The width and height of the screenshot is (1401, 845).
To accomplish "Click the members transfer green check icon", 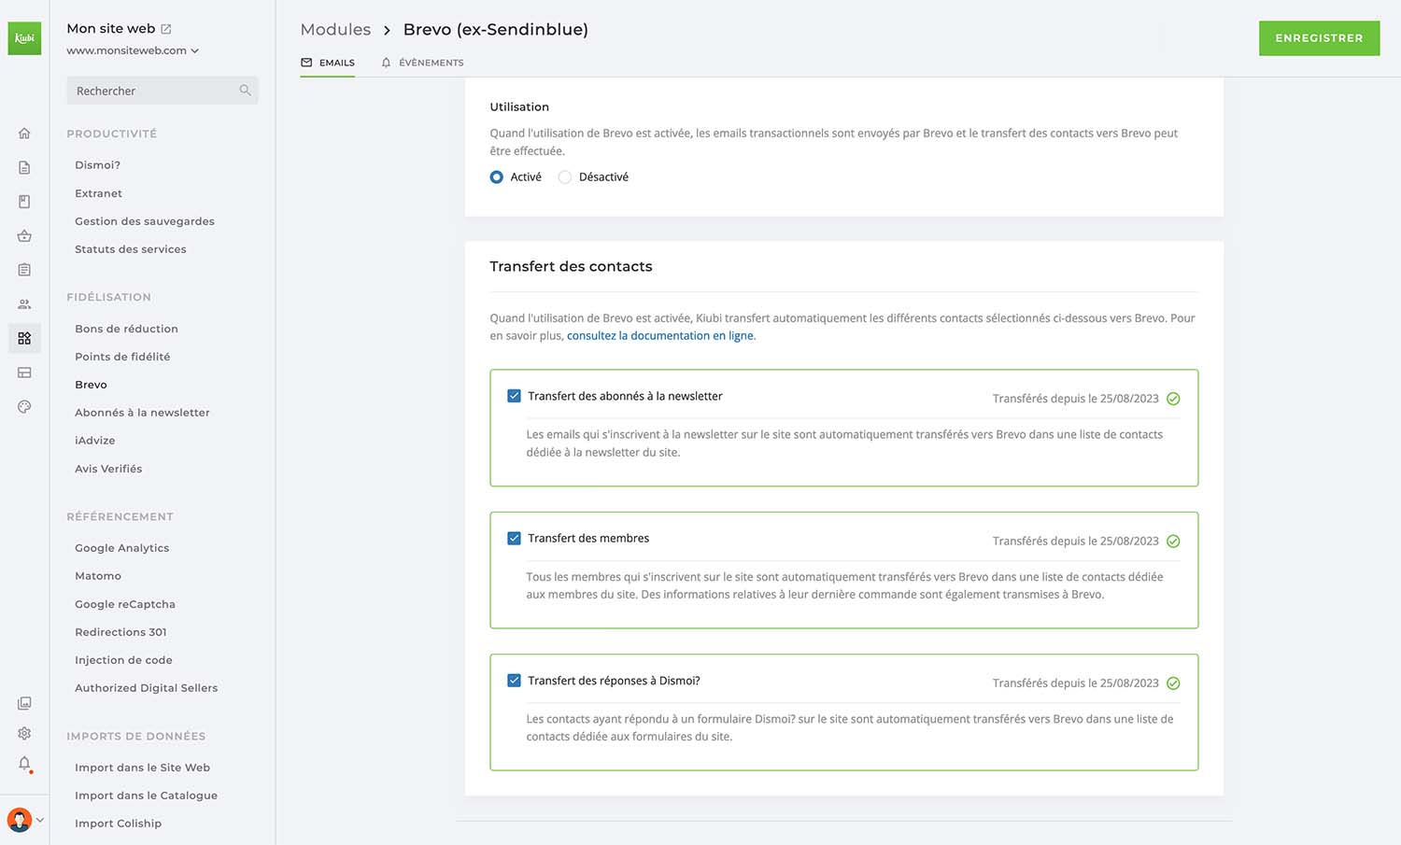I will [1173, 542].
